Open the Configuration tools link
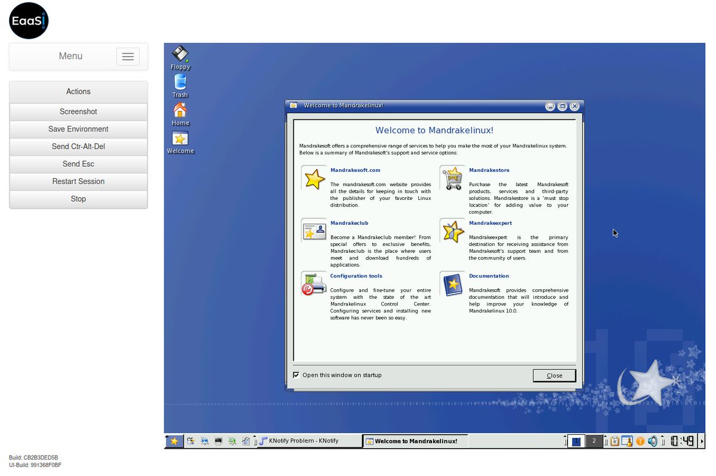Image resolution: width=716 pixels, height=476 pixels. pos(356,276)
